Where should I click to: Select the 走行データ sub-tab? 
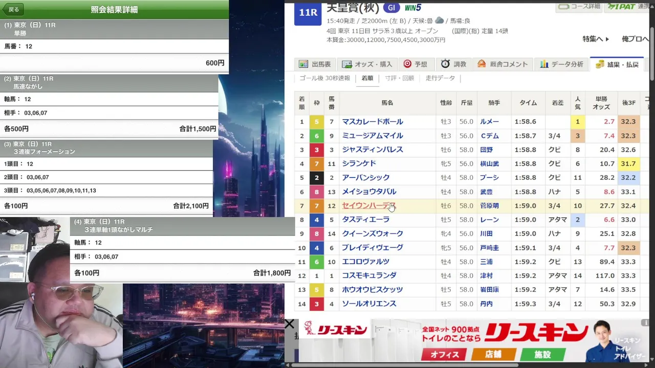click(440, 78)
